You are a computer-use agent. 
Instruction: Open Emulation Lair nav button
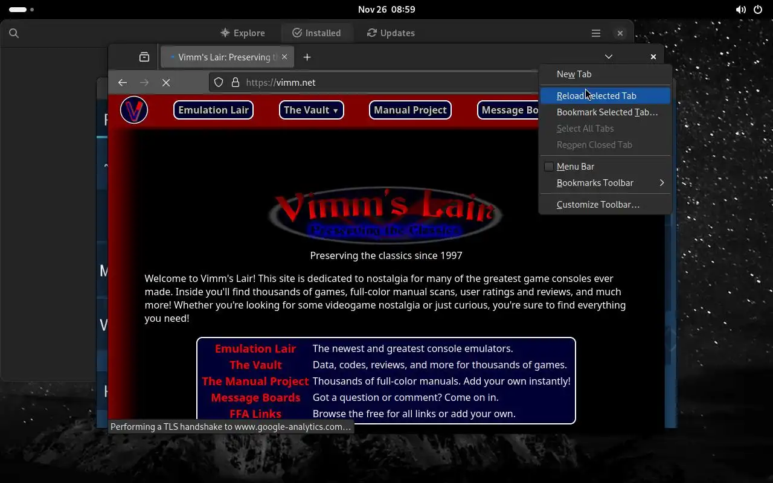(x=214, y=110)
